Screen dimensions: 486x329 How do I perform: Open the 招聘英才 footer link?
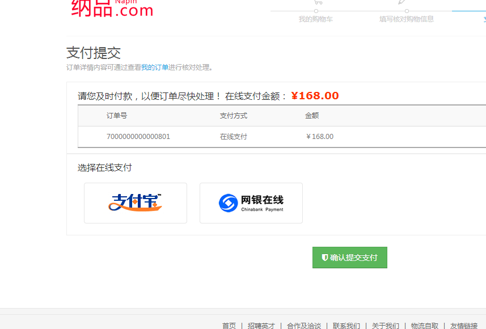261,326
